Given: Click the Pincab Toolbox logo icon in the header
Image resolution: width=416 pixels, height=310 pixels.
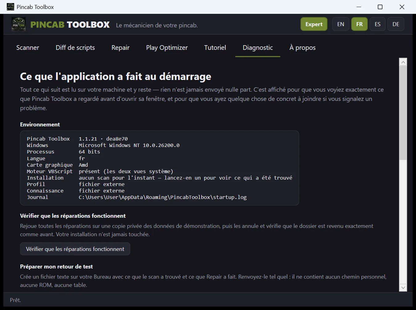Looking at the screenshot, I should (x=18, y=24).
